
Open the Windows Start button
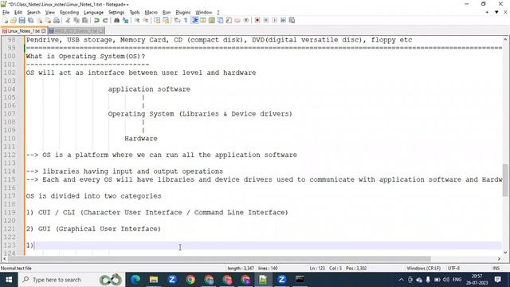tap(9, 280)
